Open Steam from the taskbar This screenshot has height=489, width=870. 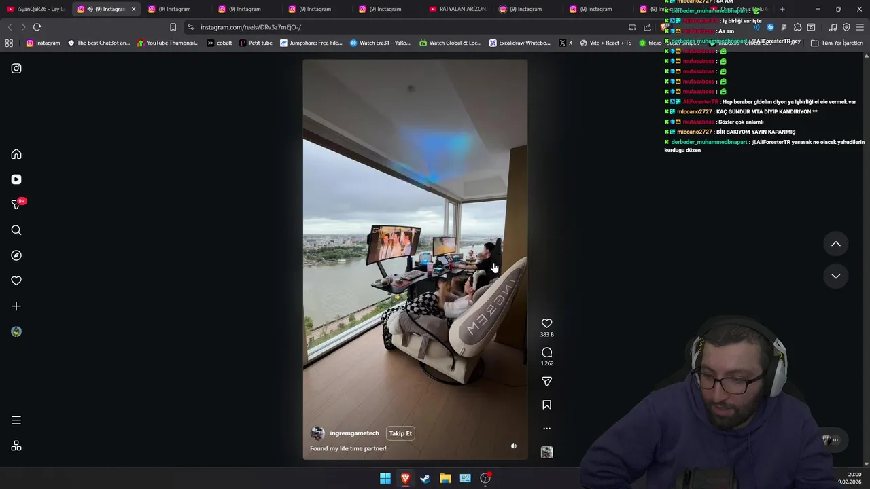425,478
